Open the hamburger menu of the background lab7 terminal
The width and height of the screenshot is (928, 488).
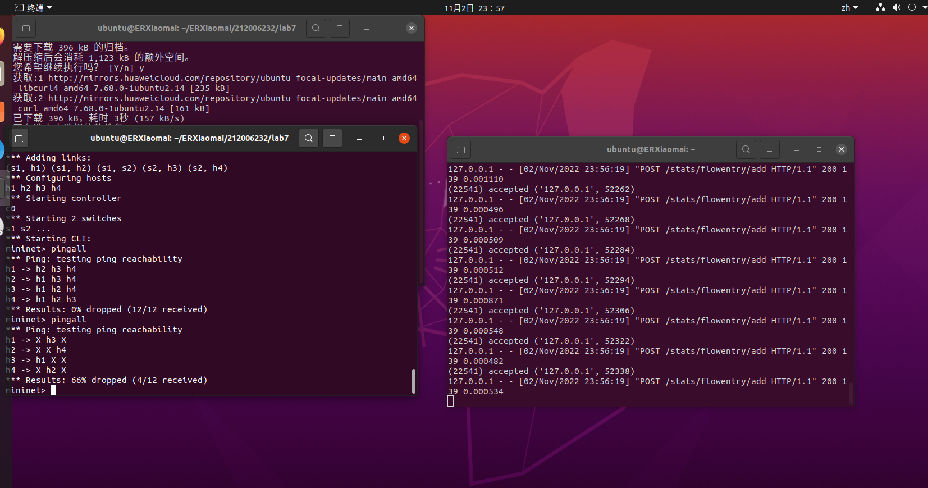tap(340, 28)
